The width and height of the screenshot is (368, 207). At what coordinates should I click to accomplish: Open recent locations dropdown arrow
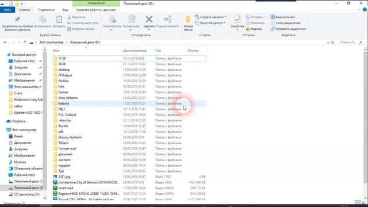pyautogui.click(x=19, y=43)
